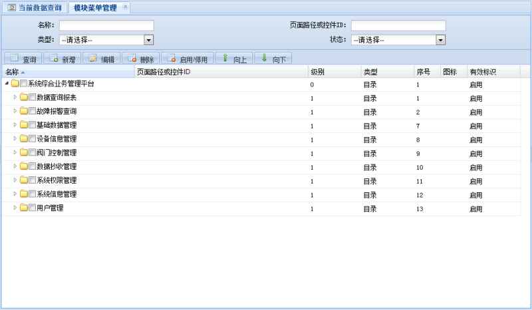This screenshot has height=310, width=532.
Task: Click 目录 type in 基础数据管理 row
Action: (x=370, y=126)
